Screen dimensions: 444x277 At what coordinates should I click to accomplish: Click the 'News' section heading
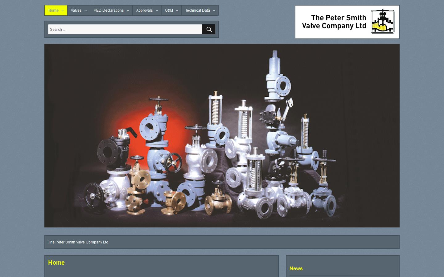pyautogui.click(x=296, y=268)
